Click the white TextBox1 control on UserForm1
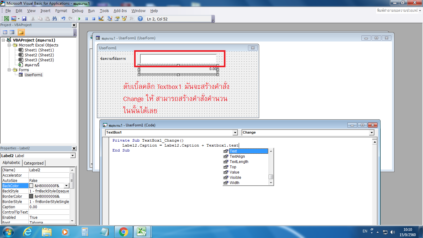Image resolution: width=423 pixels, height=238 pixels. [178, 59]
